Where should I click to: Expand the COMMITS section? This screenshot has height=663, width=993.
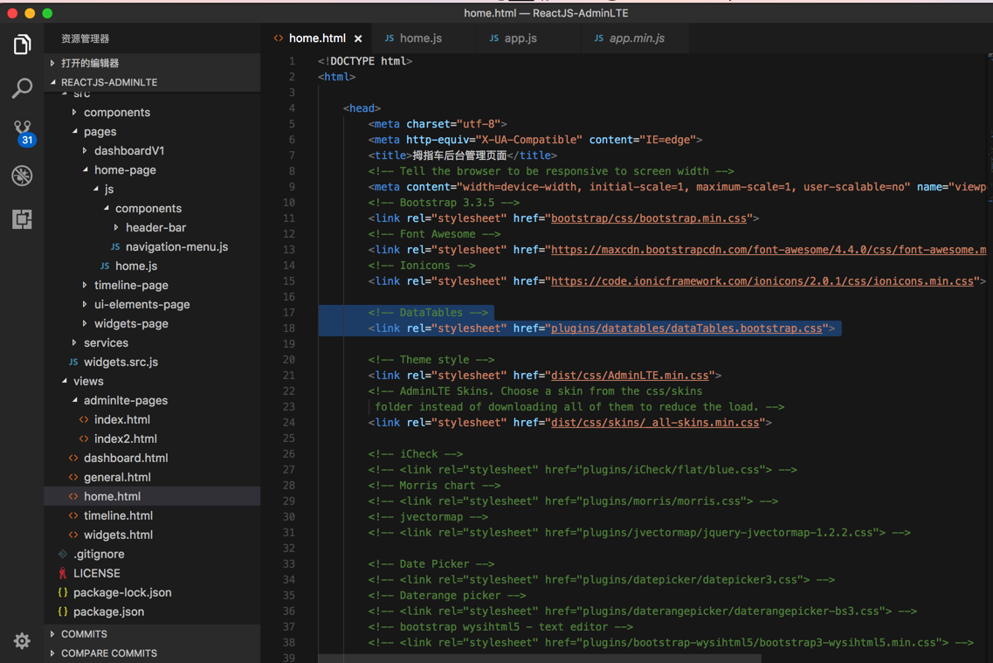click(84, 634)
